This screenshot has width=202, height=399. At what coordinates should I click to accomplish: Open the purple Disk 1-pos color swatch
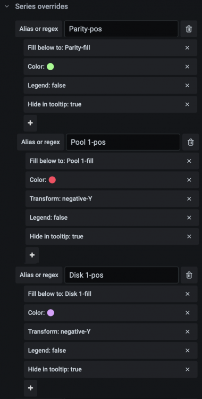click(50, 313)
